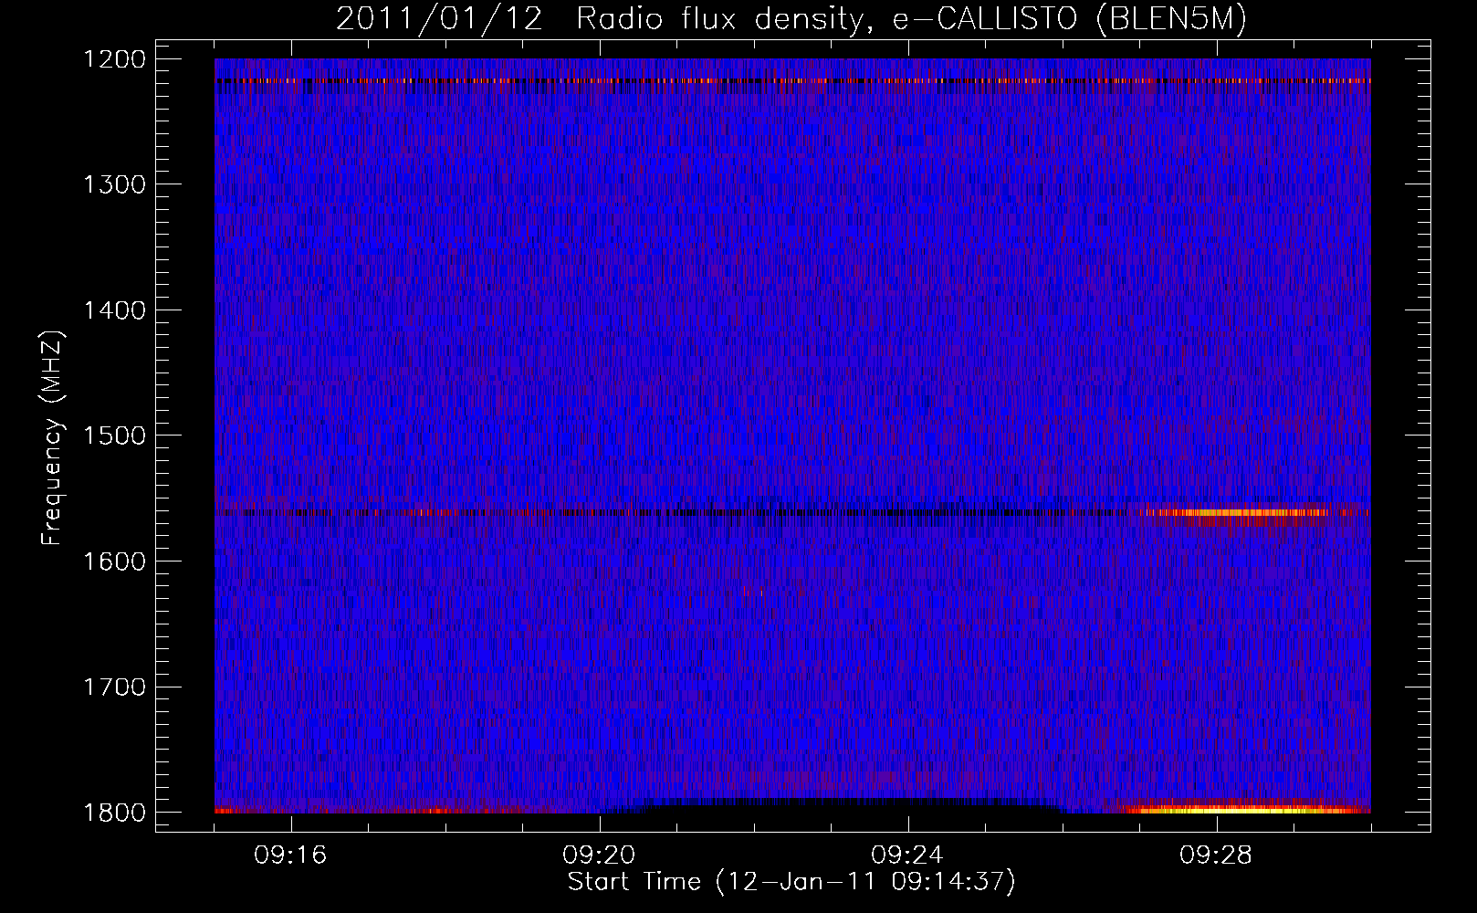Viewport: 1477px width, 913px height.
Task: Click the bright yellow emission band at 1800 MHz
Action: point(1241,808)
